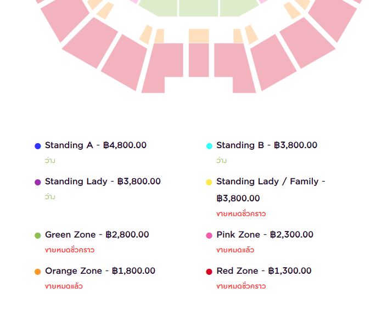This screenshot has height=310, width=376.
Task: Select Standing A - ฿4,800.00 legend label
Action: [96, 145]
